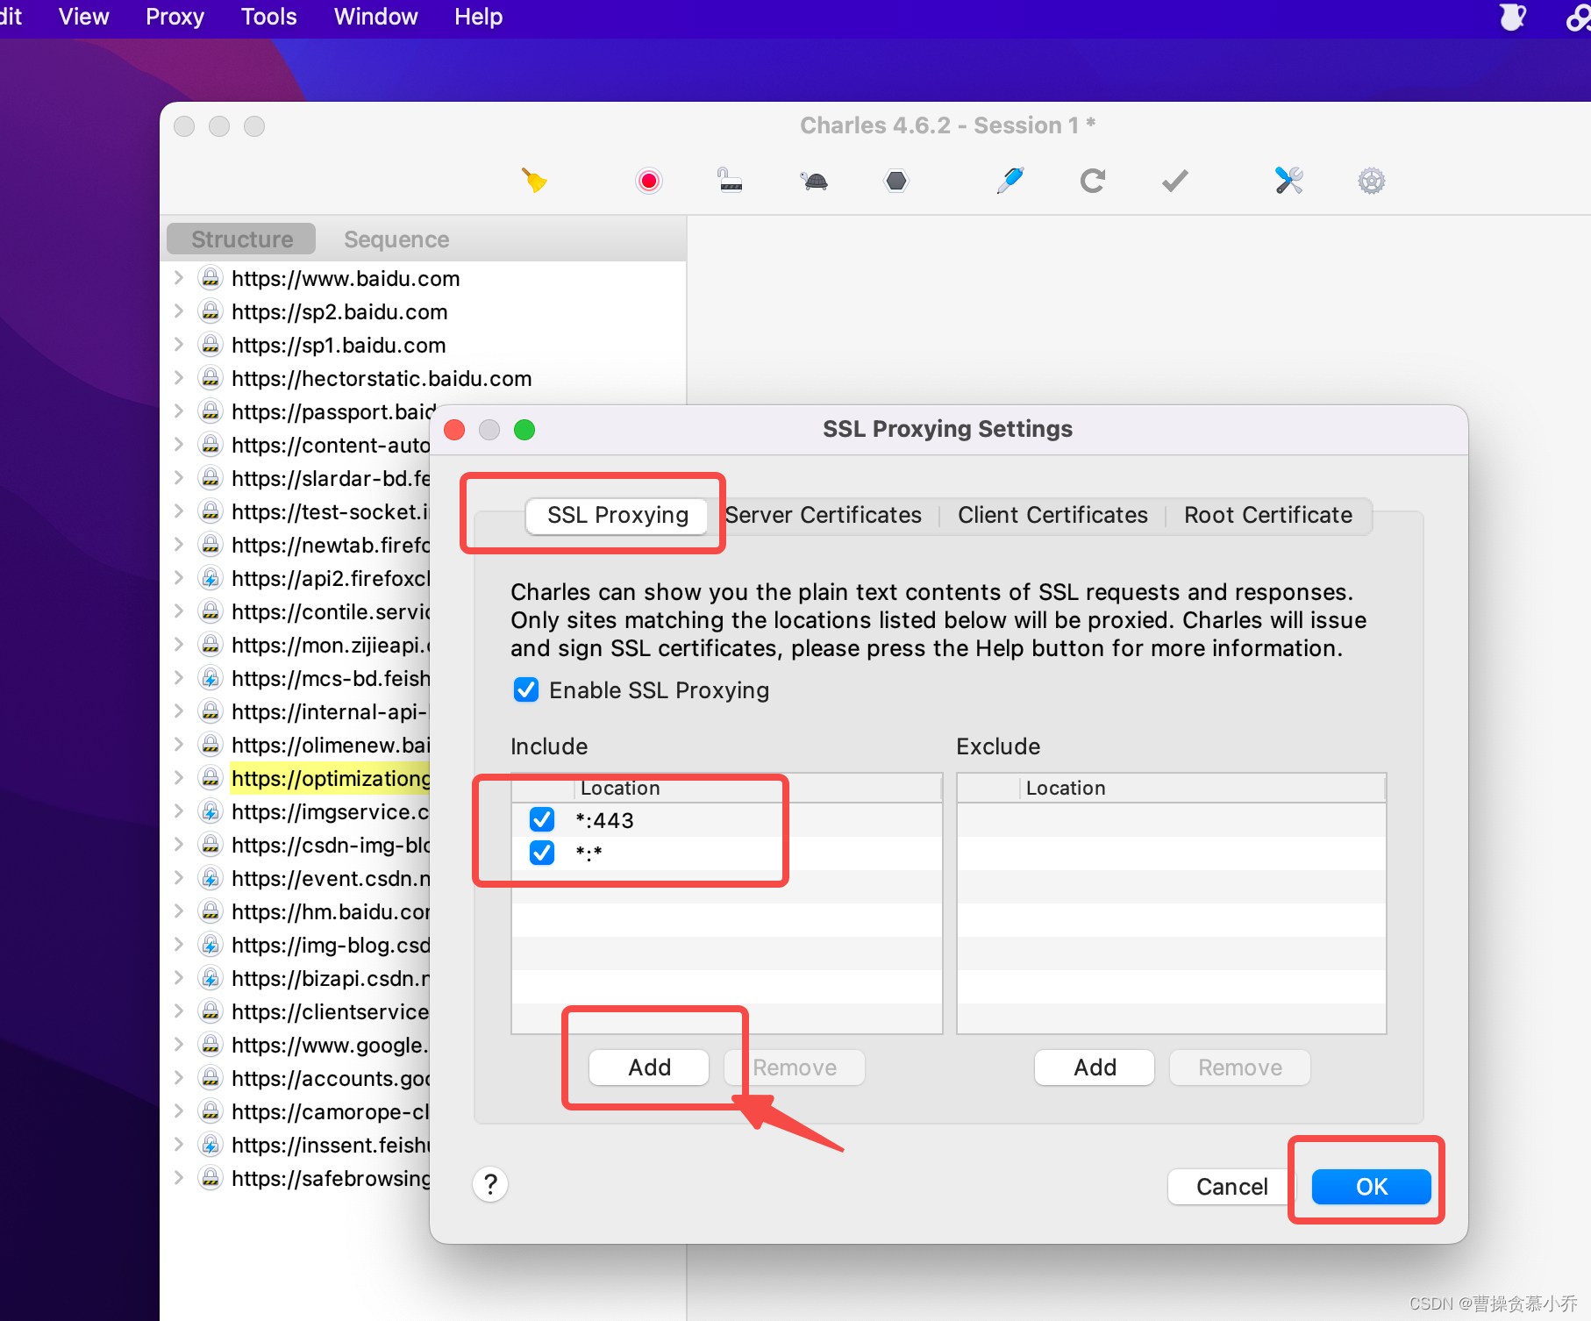Click the globe icon beside https://safebrowsing
Image resolution: width=1591 pixels, height=1321 pixels.
coord(210,1178)
